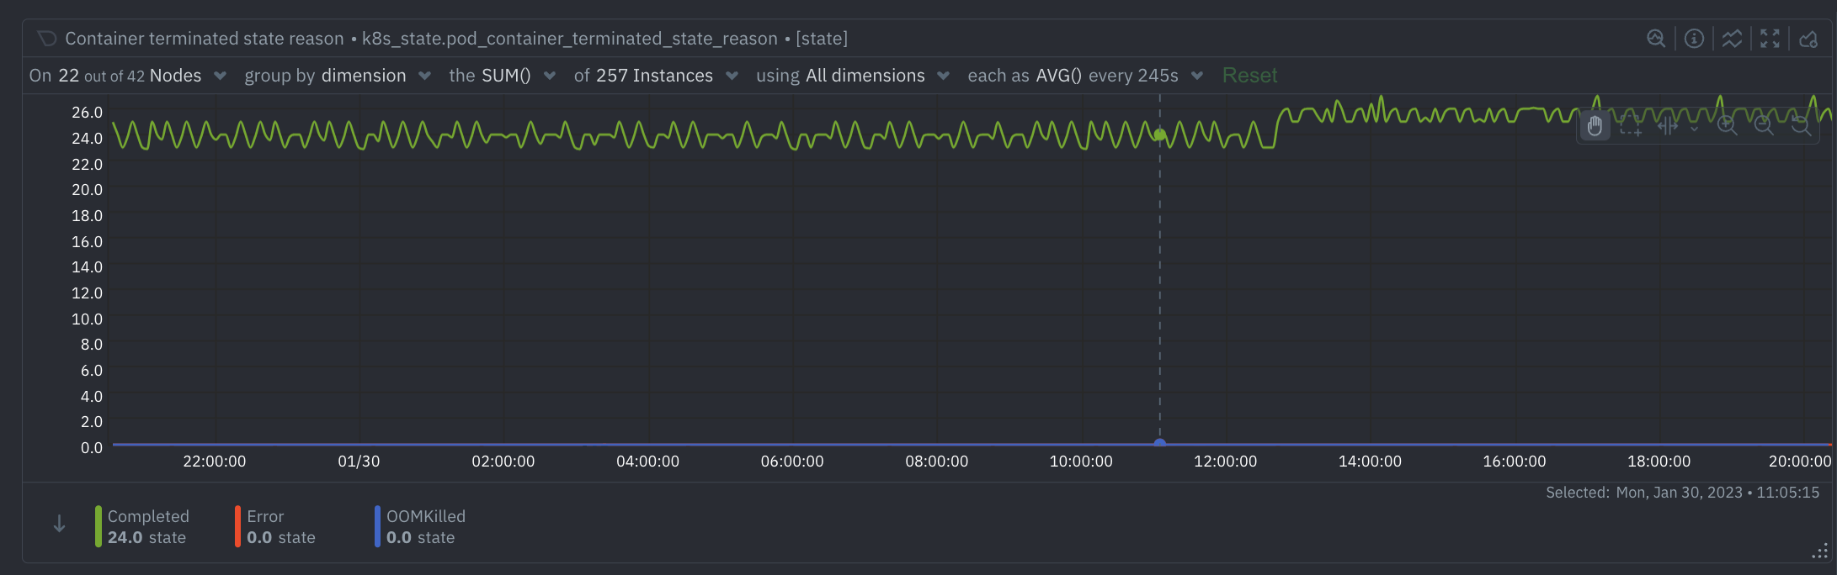Open the metric correlations search icon
The image size is (1837, 575).
point(1656,39)
